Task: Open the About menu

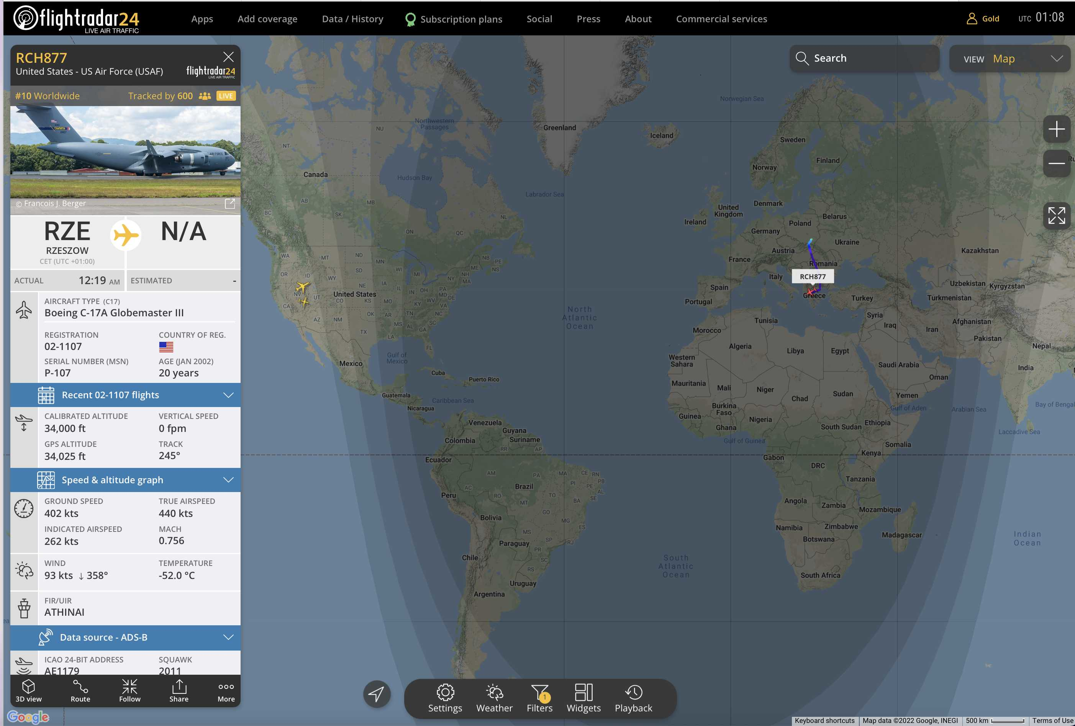Action: 638,19
